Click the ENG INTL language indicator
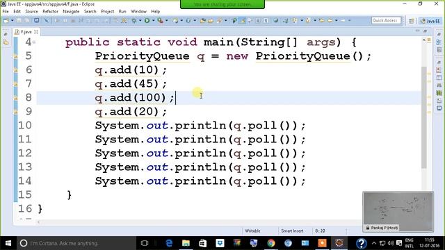 pyautogui.click(x=409, y=243)
